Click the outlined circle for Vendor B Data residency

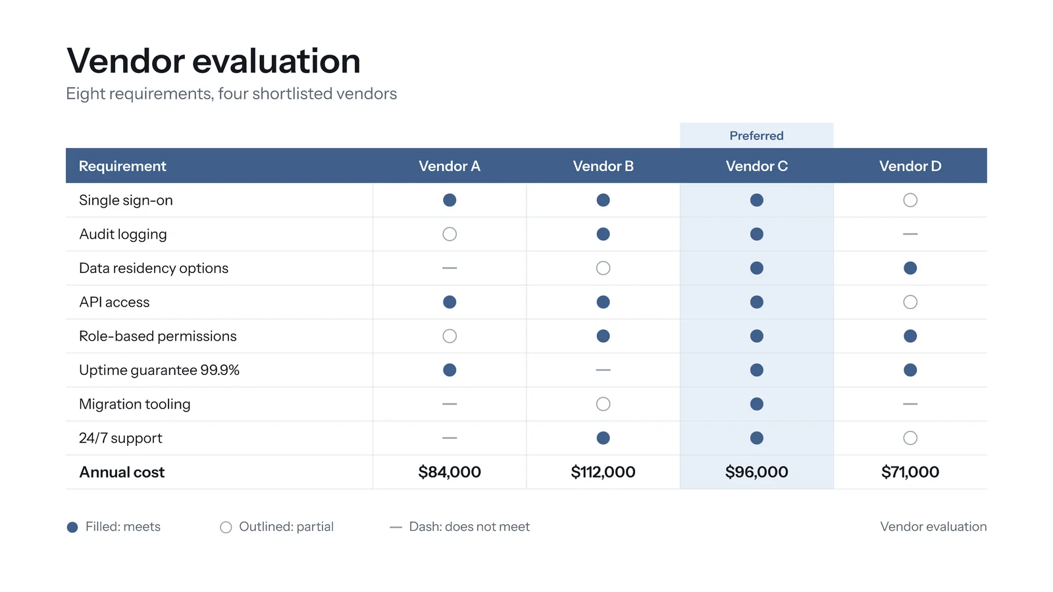[x=603, y=268]
